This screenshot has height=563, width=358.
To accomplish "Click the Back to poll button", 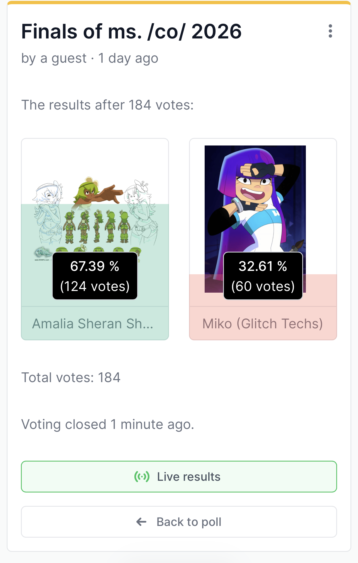I will pyautogui.click(x=179, y=522).
